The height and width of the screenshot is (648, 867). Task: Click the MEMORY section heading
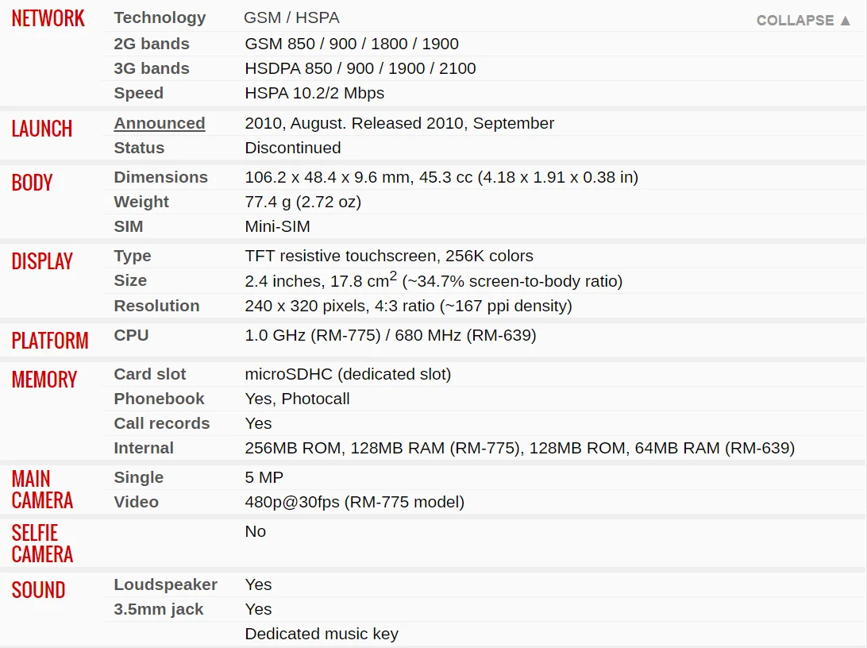[x=44, y=380]
